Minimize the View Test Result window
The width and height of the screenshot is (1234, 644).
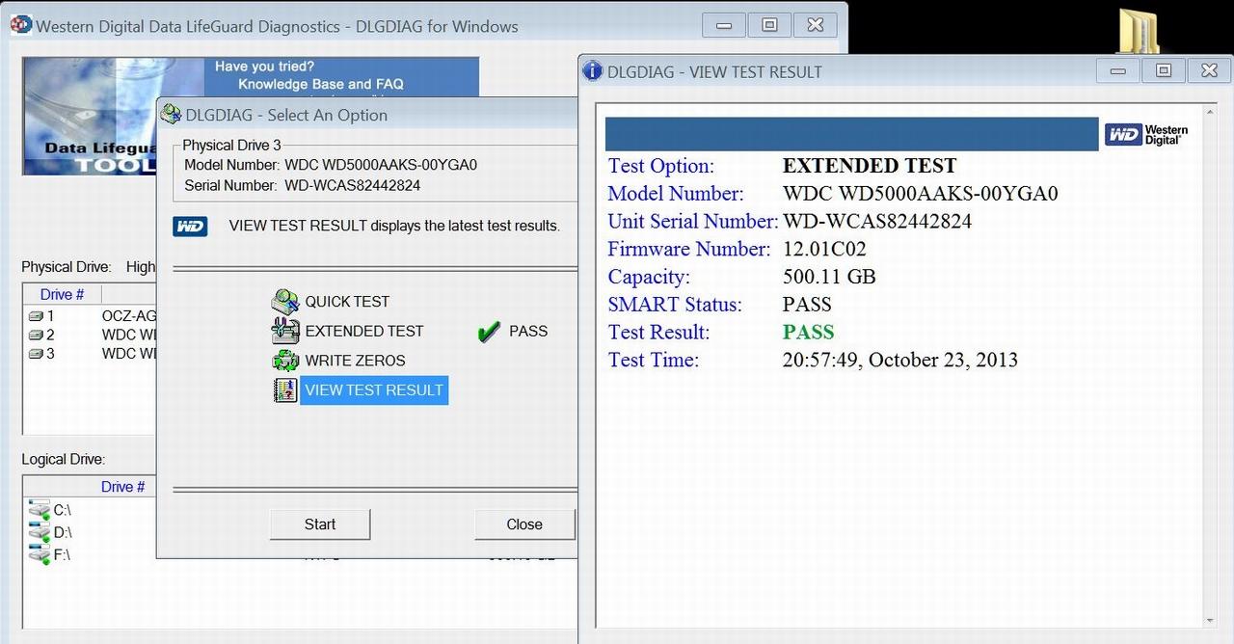pos(1118,70)
